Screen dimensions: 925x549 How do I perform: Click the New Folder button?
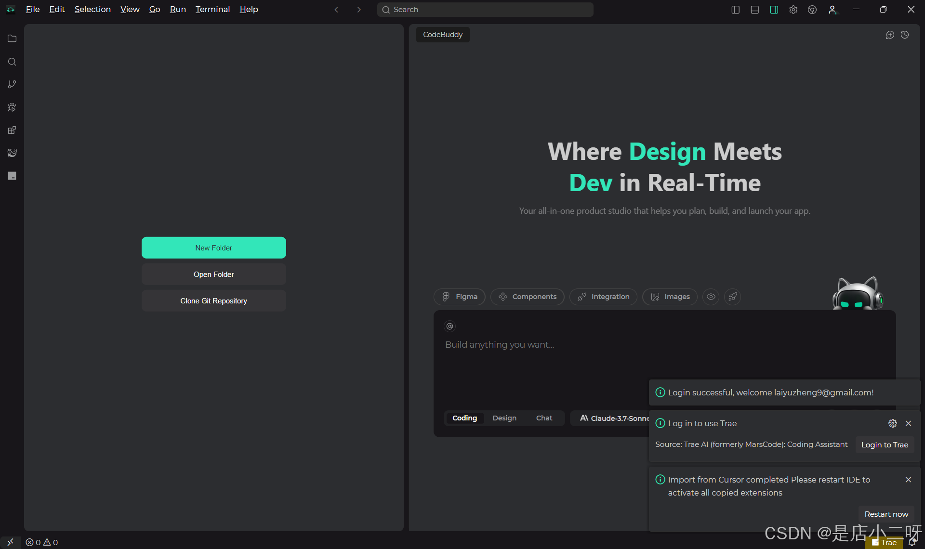pos(213,248)
